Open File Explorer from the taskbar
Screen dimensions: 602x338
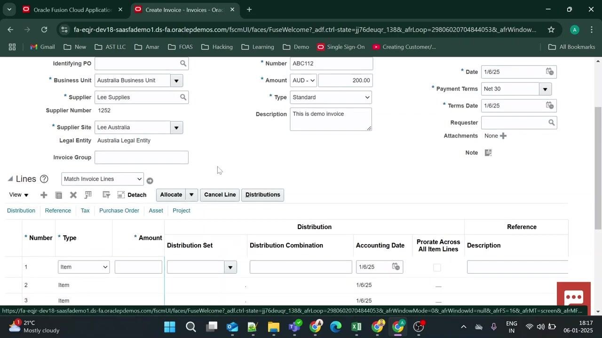coord(274,327)
